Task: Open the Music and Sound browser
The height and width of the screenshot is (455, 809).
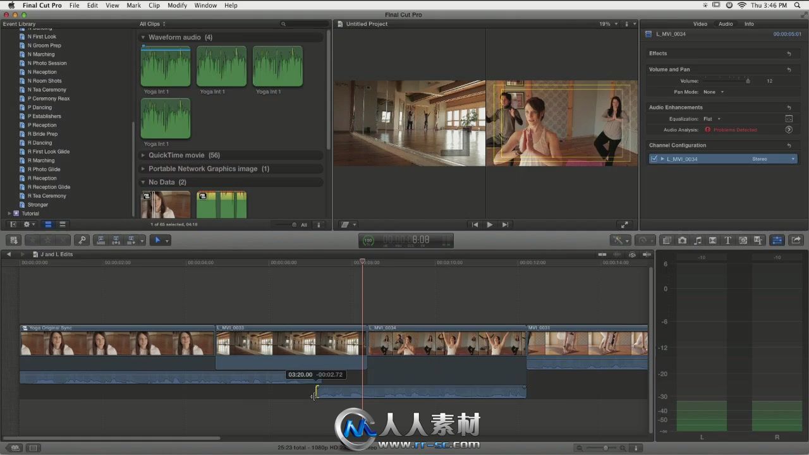Action: [698, 240]
